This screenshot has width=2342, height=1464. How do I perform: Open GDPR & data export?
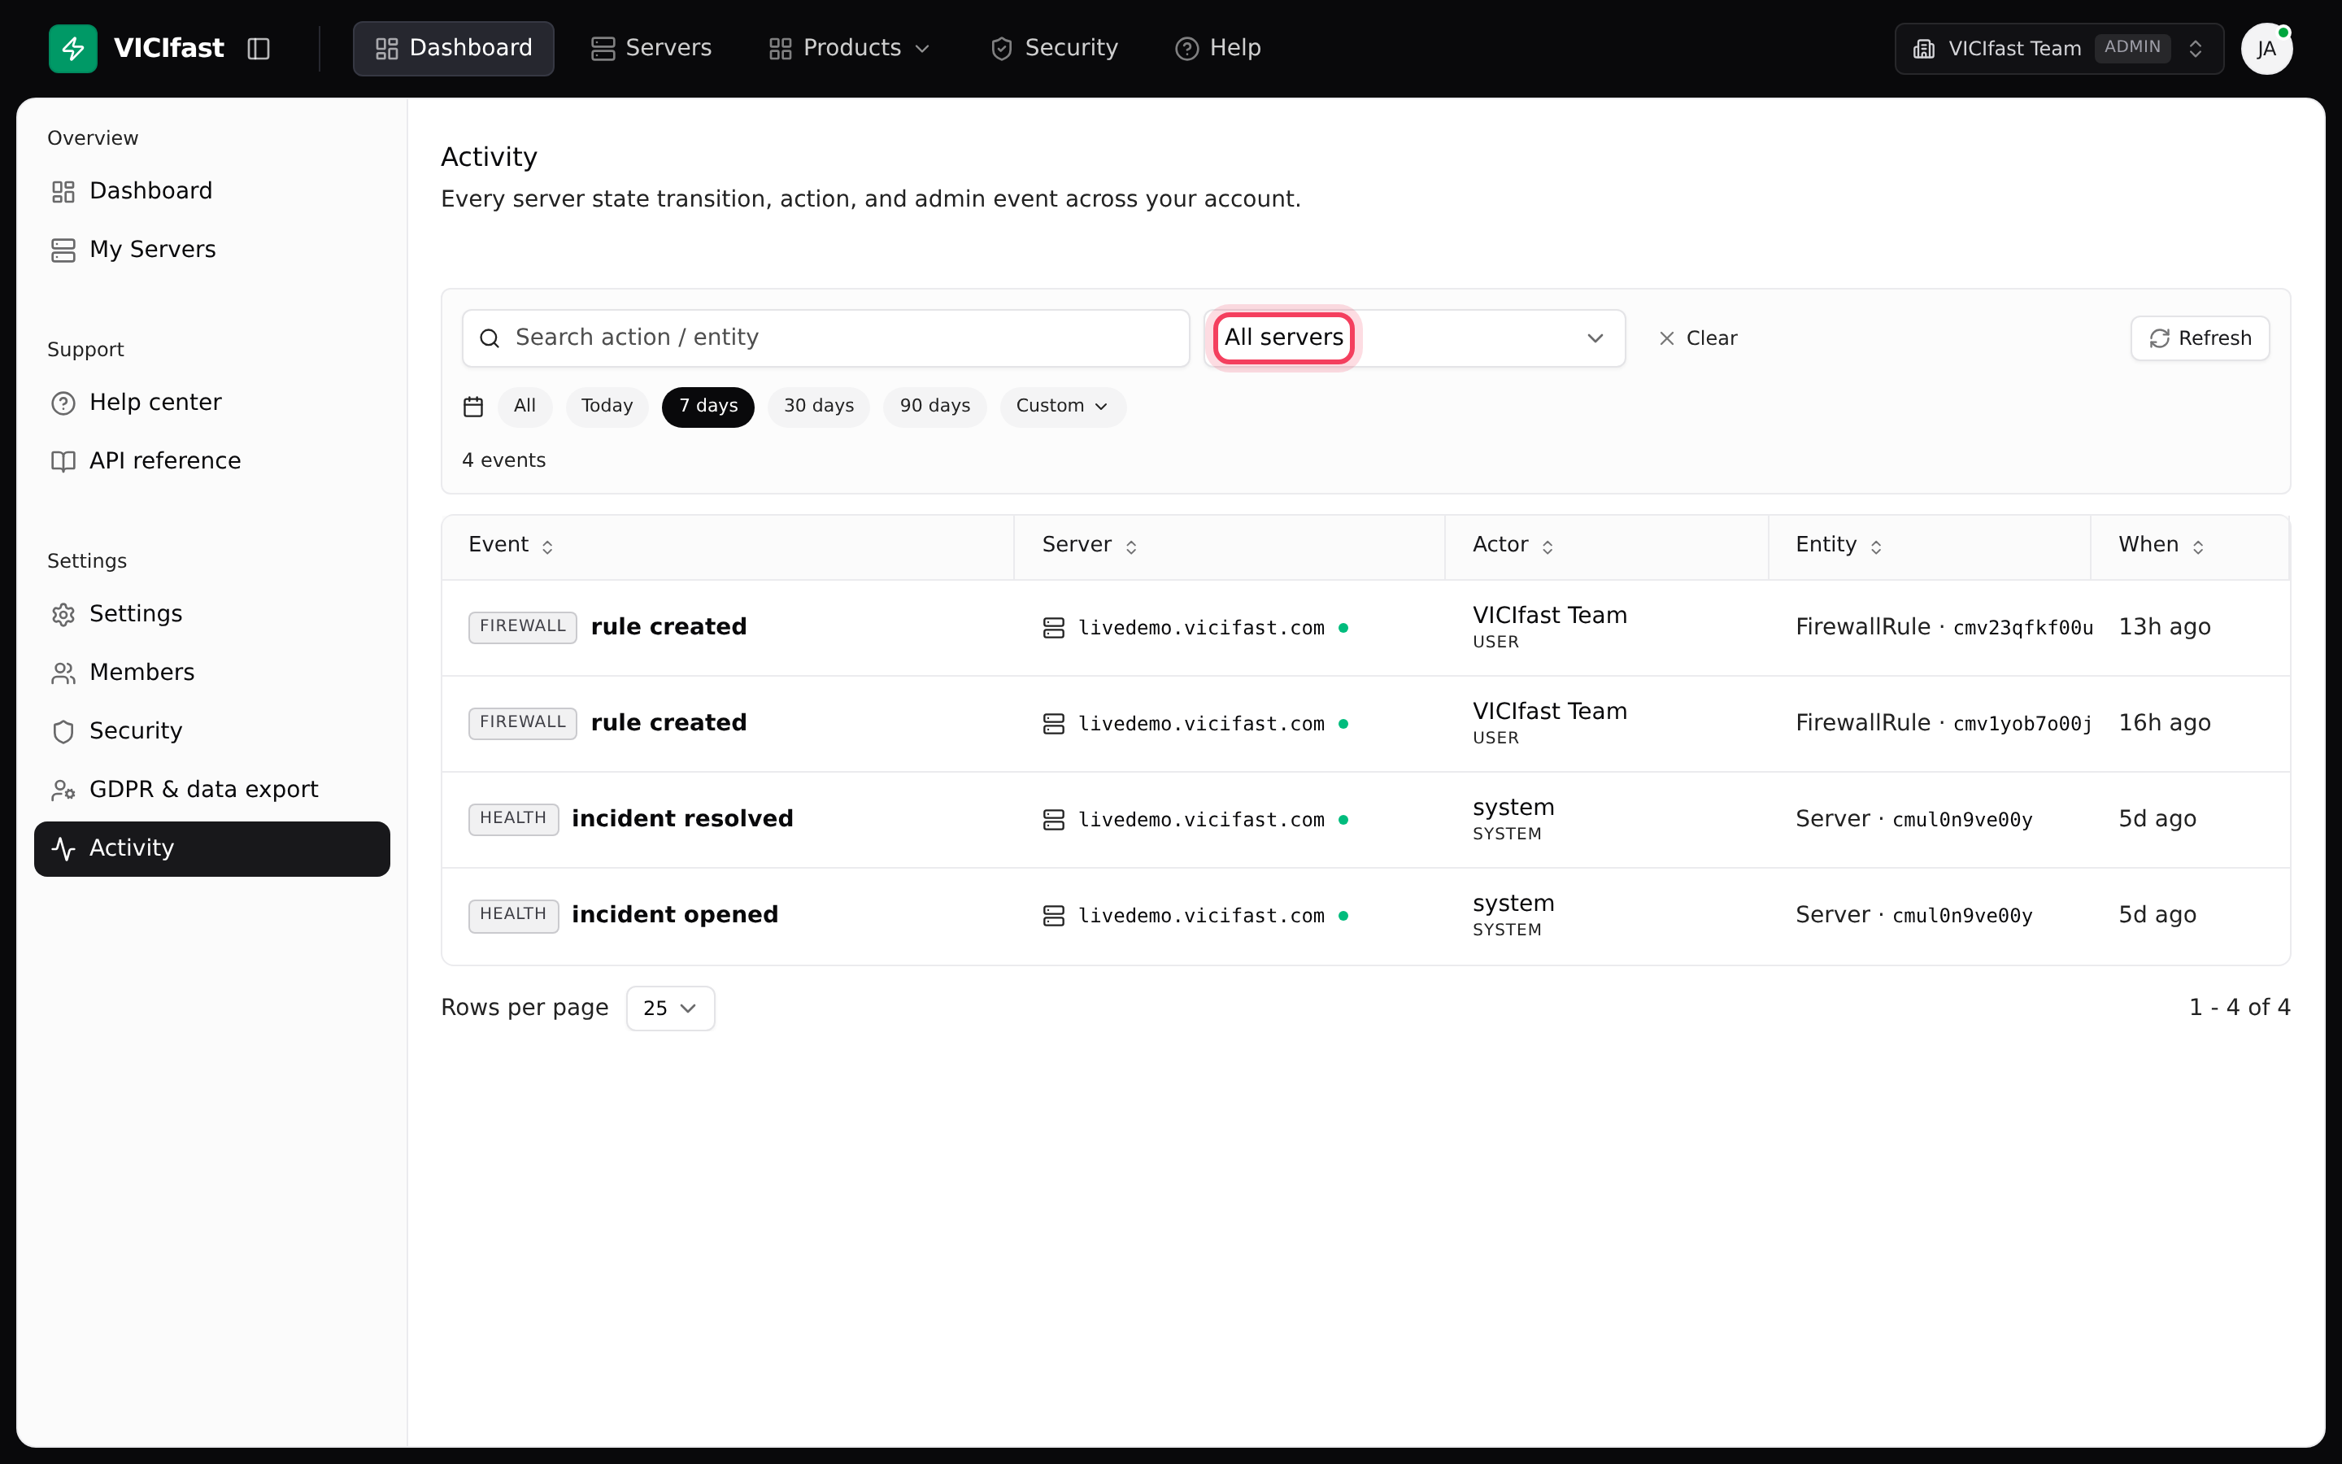(x=211, y=790)
